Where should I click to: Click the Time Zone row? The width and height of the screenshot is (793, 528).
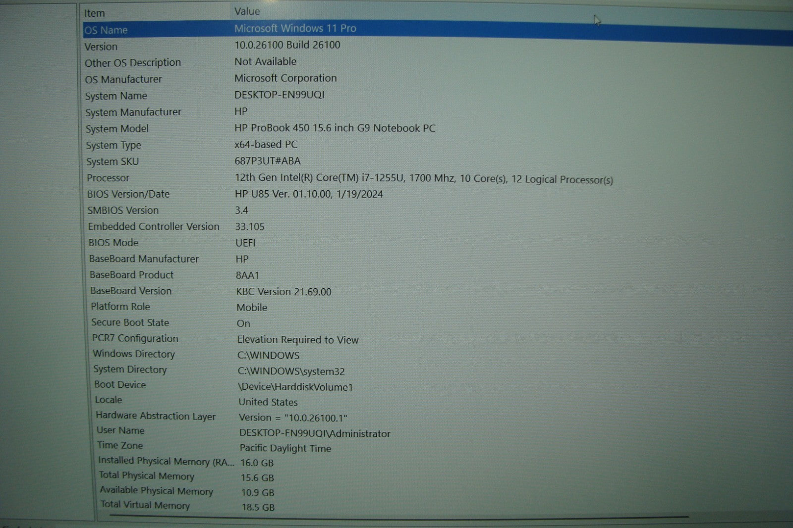click(120, 445)
